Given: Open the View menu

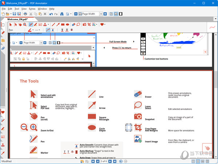Looking at the screenshot, I should pos(24,9).
